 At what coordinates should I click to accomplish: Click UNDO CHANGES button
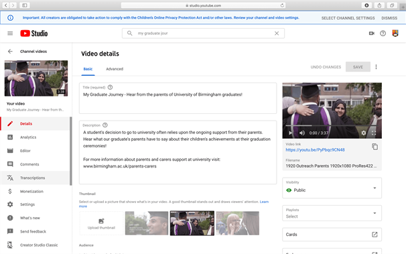(326, 67)
